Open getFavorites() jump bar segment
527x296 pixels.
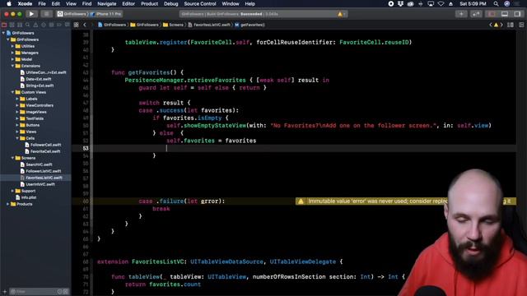250,25
